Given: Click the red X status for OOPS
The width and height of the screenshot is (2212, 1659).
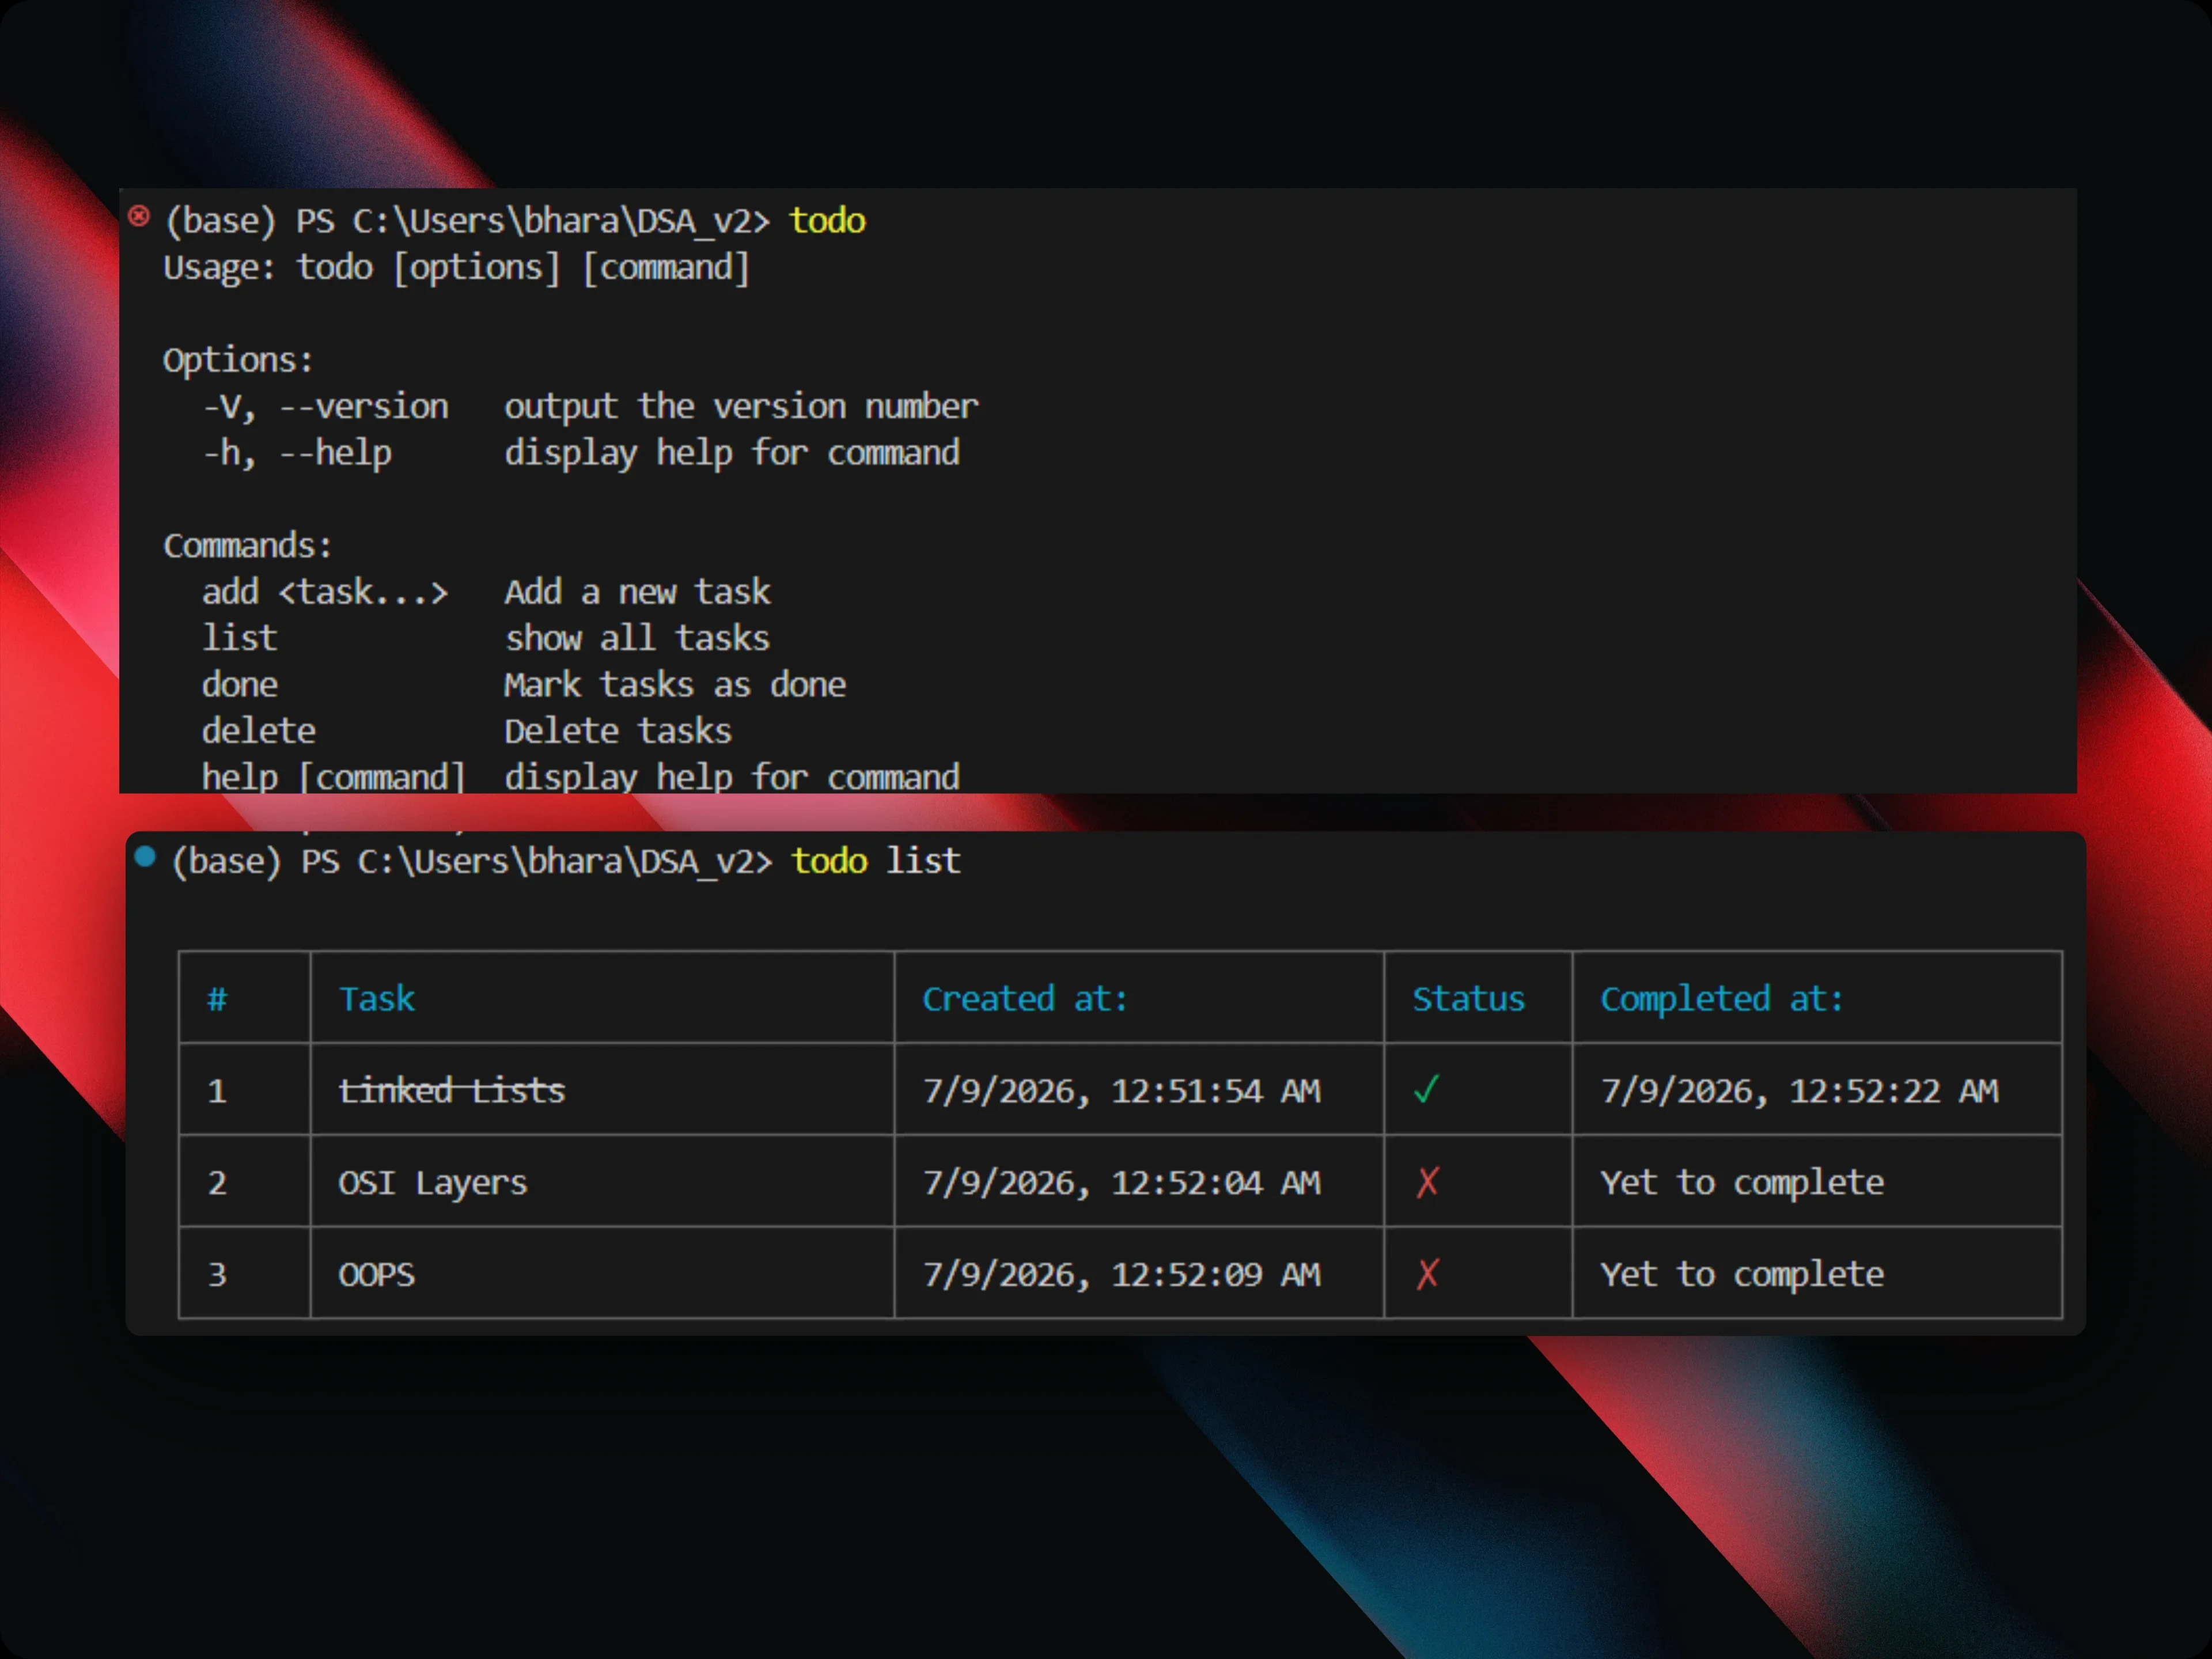Looking at the screenshot, I should [1427, 1274].
